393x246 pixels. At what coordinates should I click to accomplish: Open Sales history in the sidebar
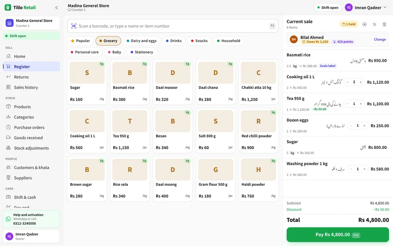click(31, 87)
